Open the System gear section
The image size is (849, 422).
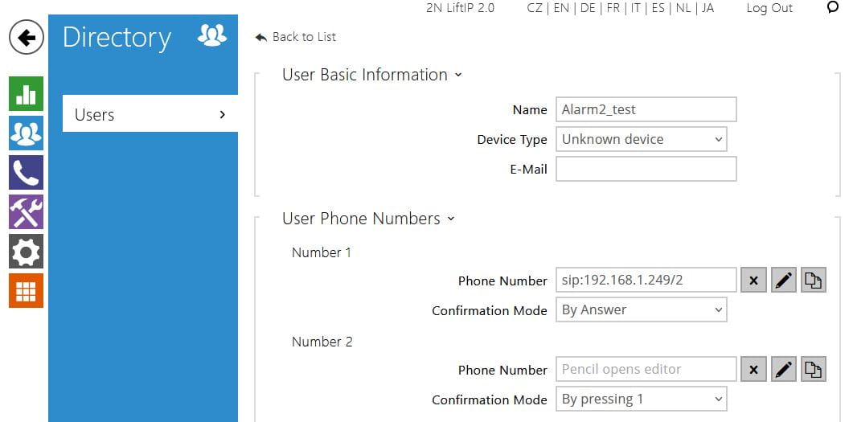tap(26, 251)
